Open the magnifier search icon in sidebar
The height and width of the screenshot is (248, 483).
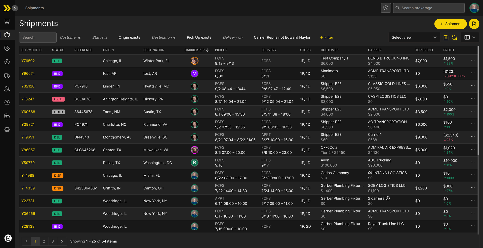click(x=7, y=103)
